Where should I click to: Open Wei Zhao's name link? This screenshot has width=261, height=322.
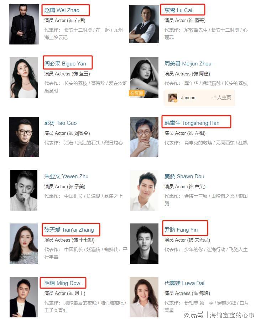click(62, 10)
